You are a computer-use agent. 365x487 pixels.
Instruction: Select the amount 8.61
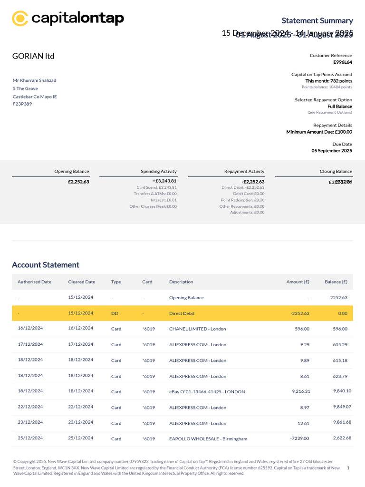[305, 377]
